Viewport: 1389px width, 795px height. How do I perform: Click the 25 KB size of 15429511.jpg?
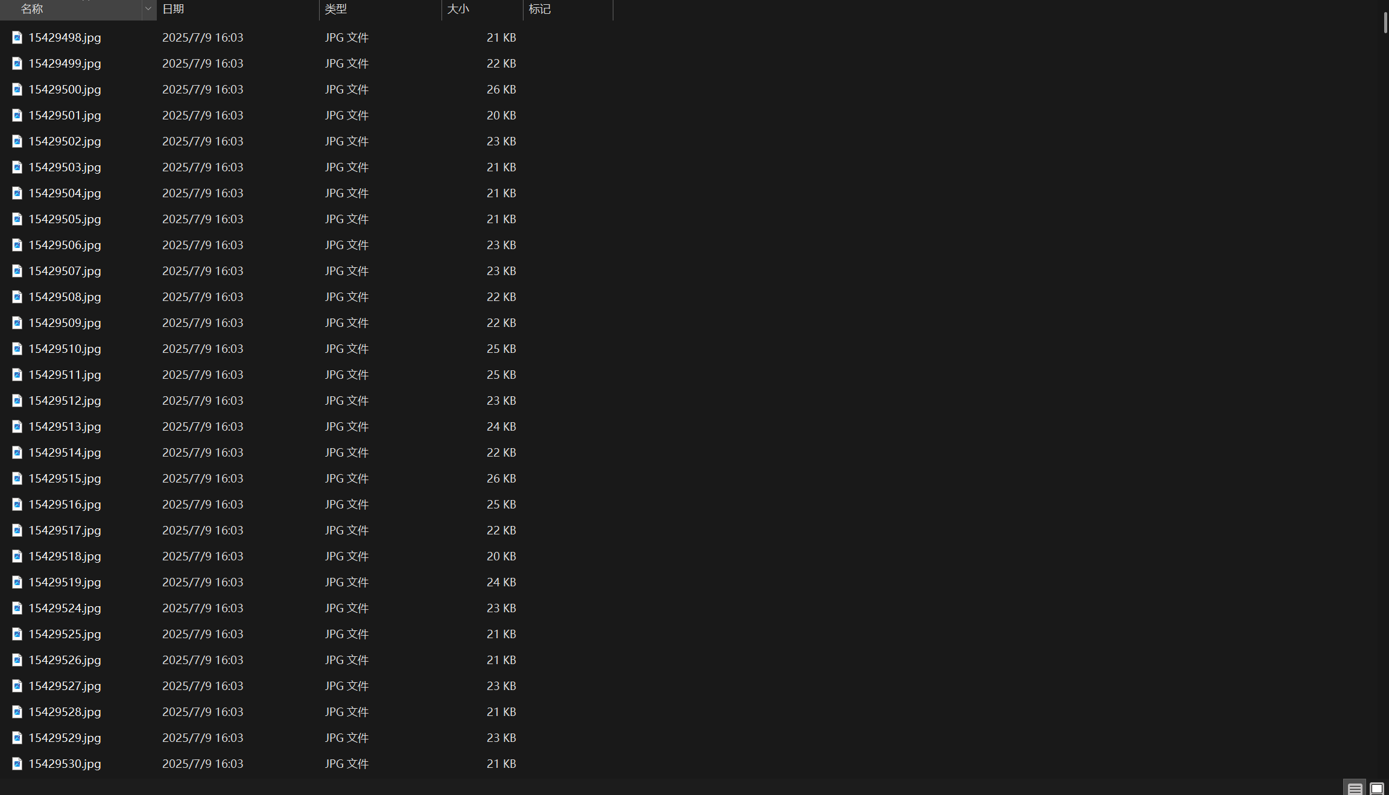pos(501,375)
